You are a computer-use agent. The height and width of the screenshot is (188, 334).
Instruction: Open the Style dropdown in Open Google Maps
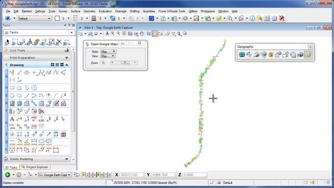(x=108, y=52)
